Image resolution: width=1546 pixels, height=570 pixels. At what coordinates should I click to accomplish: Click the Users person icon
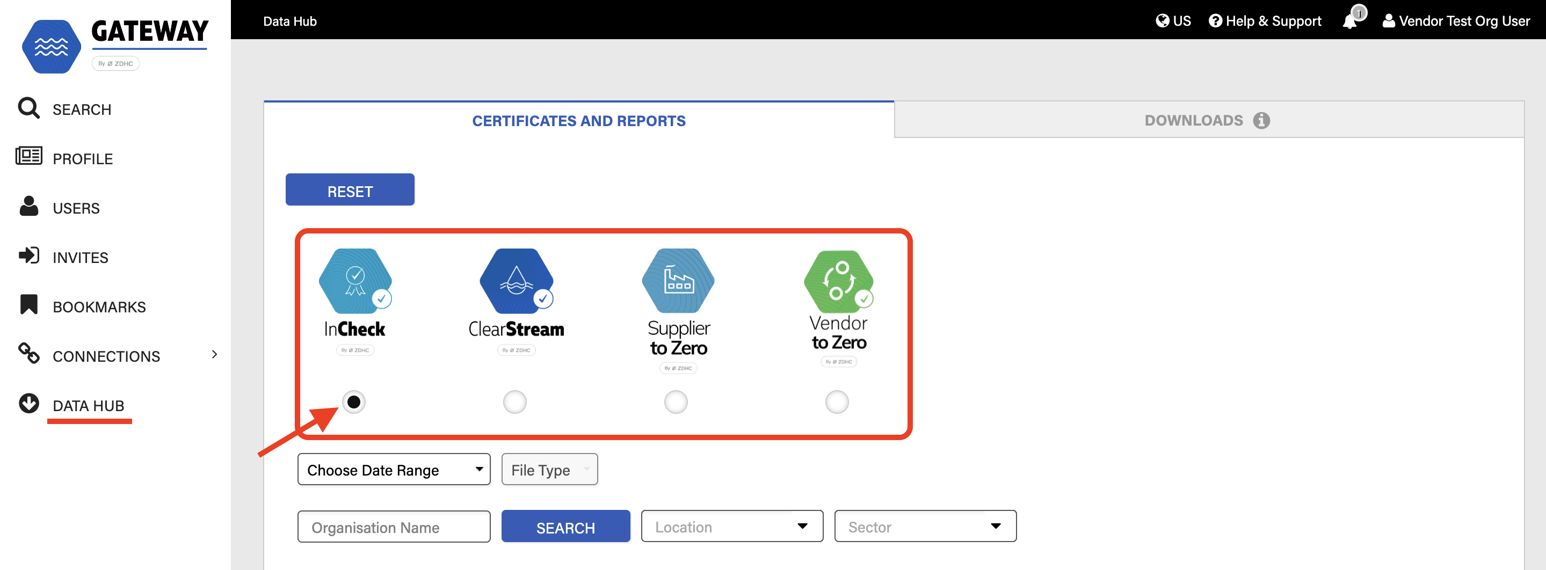29,206
